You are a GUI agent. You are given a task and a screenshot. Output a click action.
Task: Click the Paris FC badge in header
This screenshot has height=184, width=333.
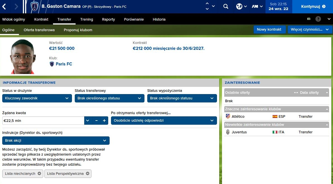35,7
